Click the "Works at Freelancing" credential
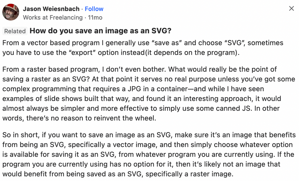The width and height of the screenshot is (299, 181). 53,18
